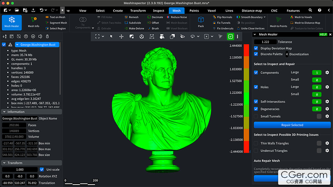The width and height of the screenshot is (333, 187).
Task: Select the Decimate tool
Action: pyautogui.click(x=155, y=17)
